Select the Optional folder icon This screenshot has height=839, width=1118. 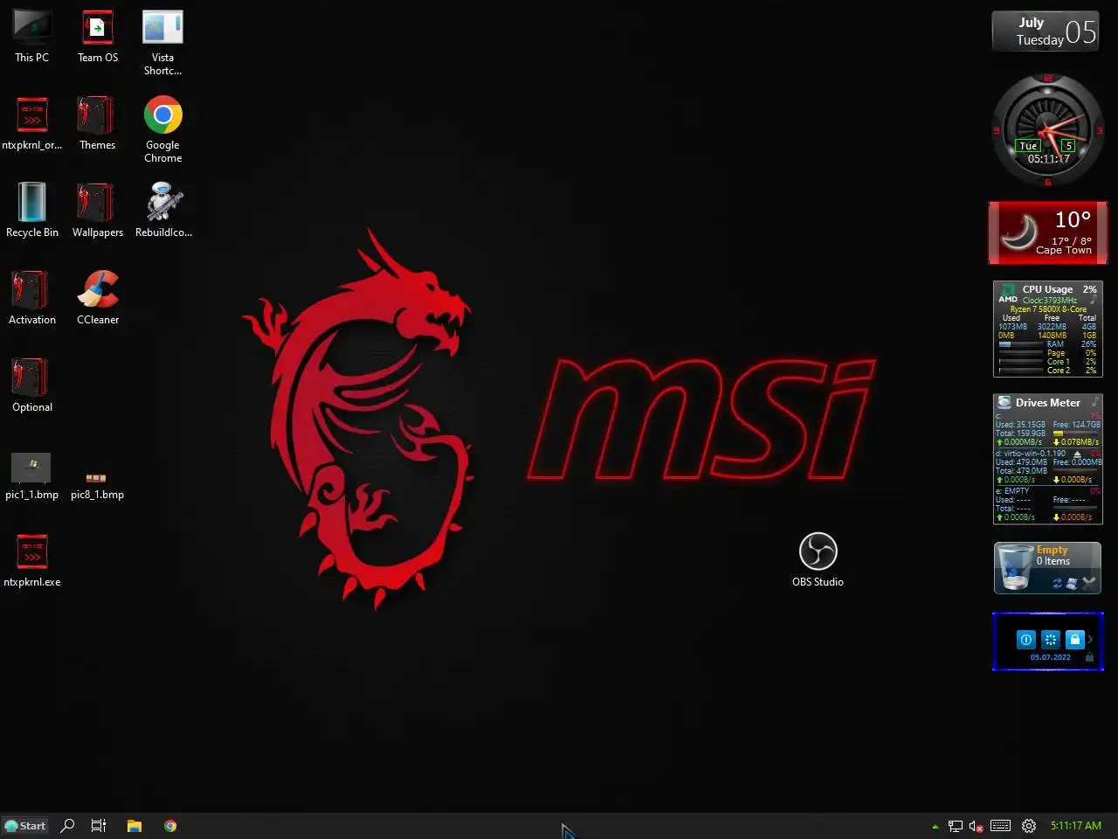31,386
